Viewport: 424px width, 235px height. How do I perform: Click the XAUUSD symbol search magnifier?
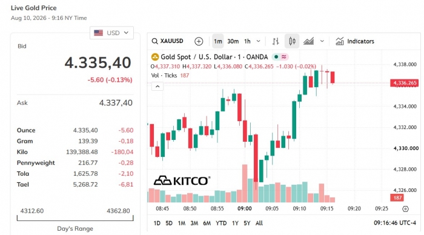[154, 41]
